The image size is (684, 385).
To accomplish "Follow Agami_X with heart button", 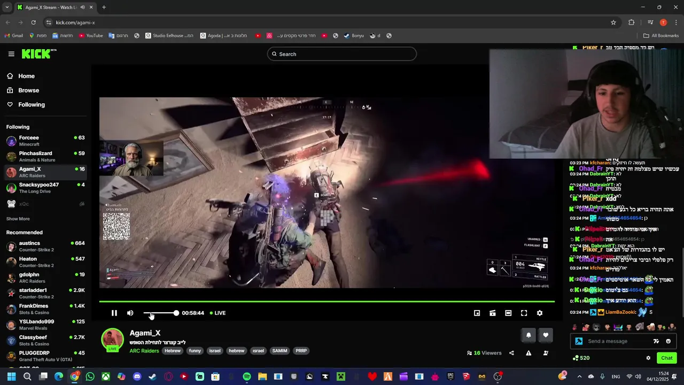I will click(x=546, y=335).
